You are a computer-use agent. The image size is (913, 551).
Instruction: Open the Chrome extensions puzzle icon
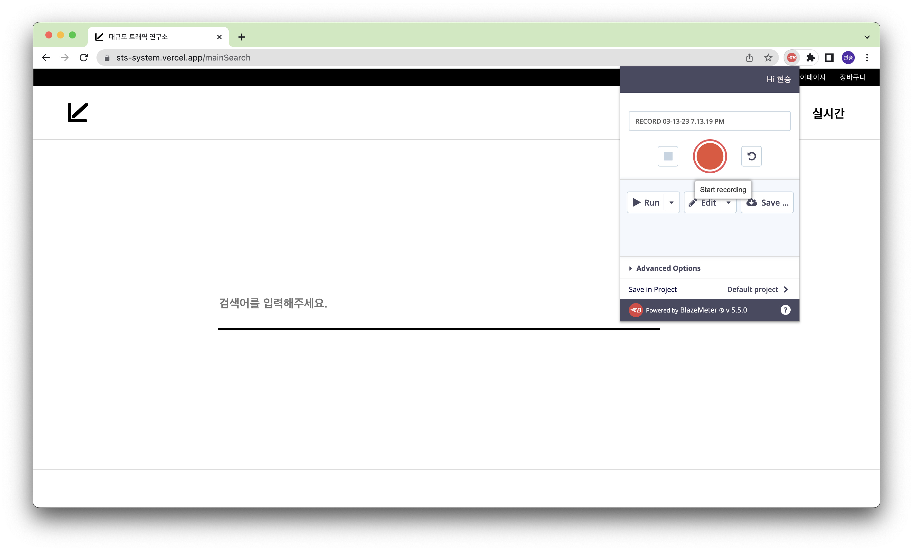pos(810,58)
